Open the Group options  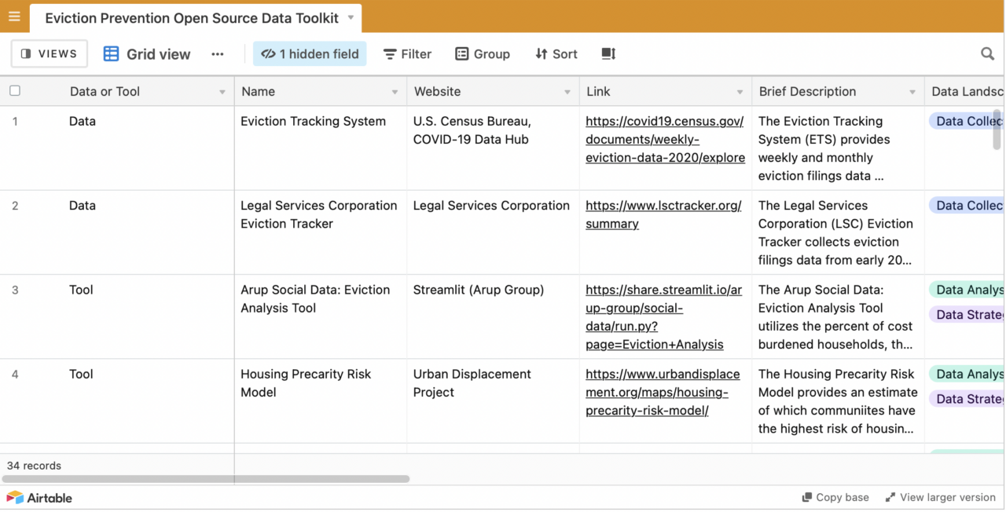[483, 54]
